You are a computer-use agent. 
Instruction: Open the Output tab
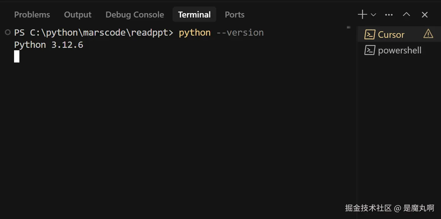point(78,15)
